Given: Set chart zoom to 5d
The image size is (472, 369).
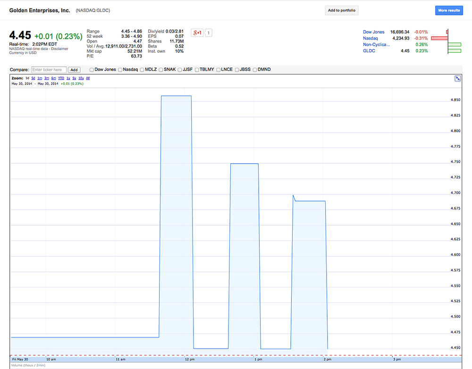Looking at the screenshot, I should [x=34, y=78].
